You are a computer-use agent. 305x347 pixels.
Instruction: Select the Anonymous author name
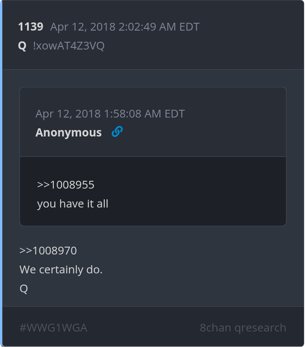[69, 132]
